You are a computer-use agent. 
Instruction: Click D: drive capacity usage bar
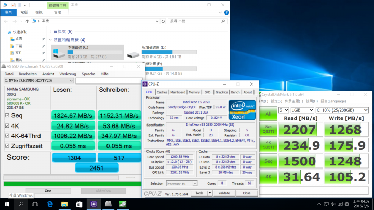(x=169, y=52)
